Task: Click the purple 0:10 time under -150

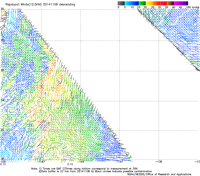Action: click(3, 164)
